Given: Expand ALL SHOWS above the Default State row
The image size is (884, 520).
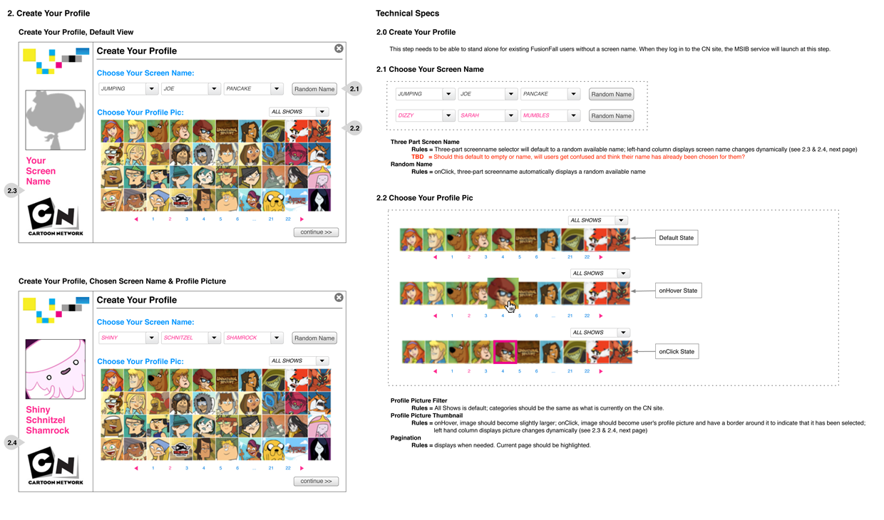Looking at the screenshot, I should pyautogui.click(x=621, y=220).
